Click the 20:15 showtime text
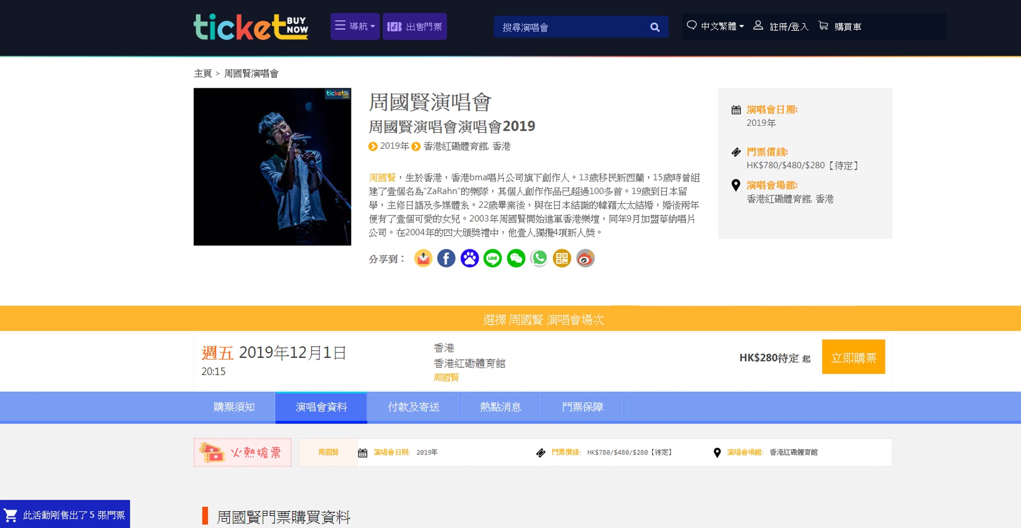Screen dimensions: 1021x528 click(x=213, y=372)
